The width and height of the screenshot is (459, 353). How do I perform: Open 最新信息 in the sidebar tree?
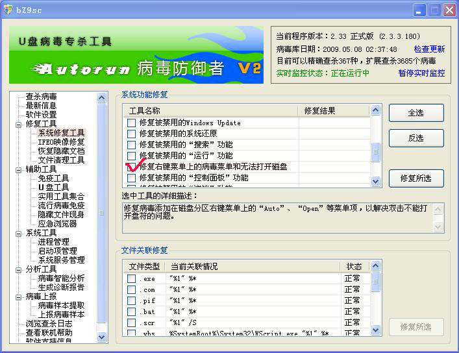click(x=41, y=106)
